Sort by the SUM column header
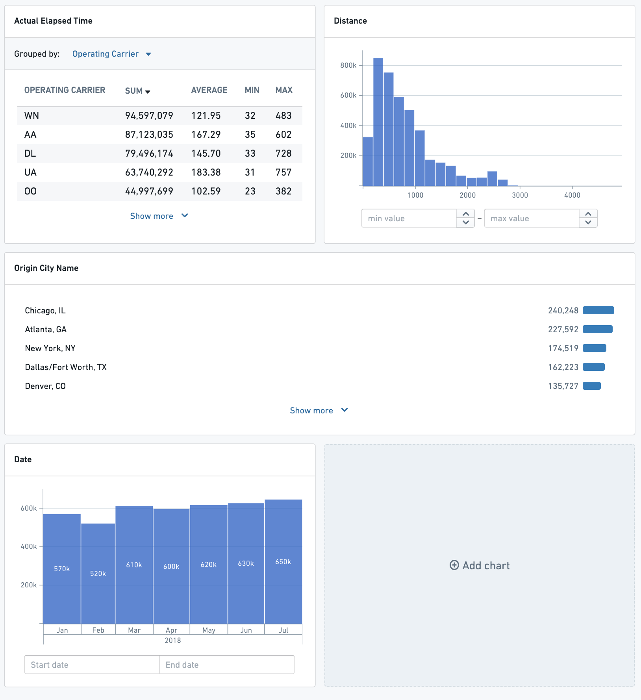 coord(137,91)
